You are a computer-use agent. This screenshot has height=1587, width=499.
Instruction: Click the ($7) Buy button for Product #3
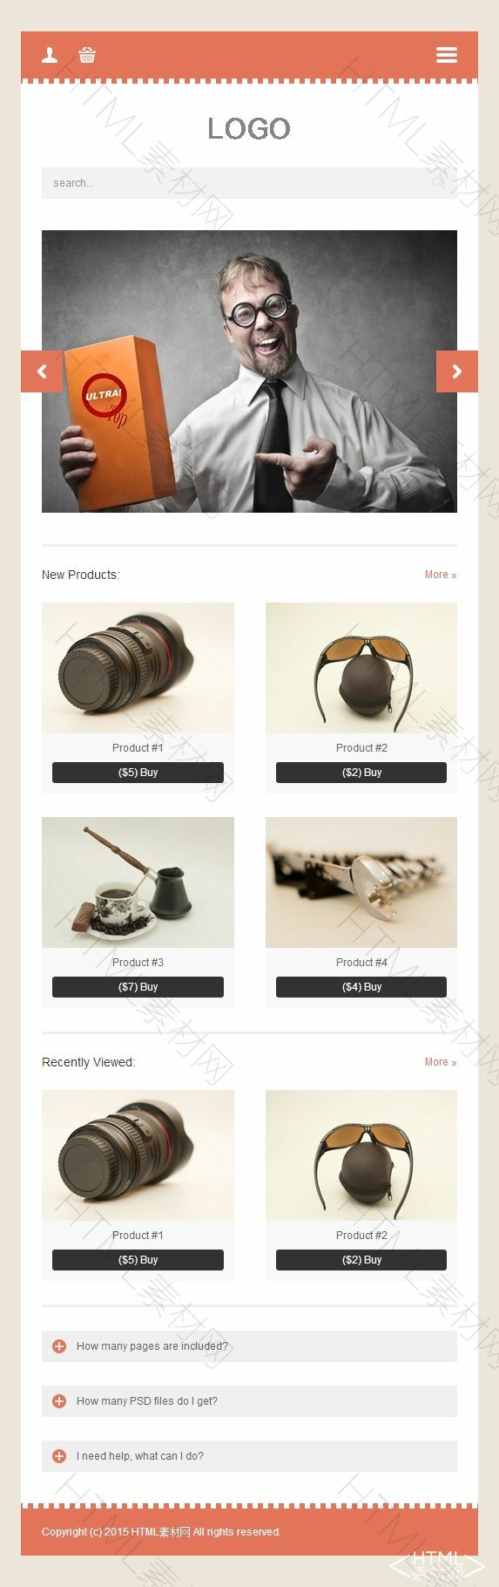coord(138,987)
